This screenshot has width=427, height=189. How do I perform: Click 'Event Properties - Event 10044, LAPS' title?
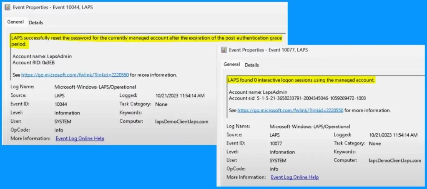tap(53, 7)
